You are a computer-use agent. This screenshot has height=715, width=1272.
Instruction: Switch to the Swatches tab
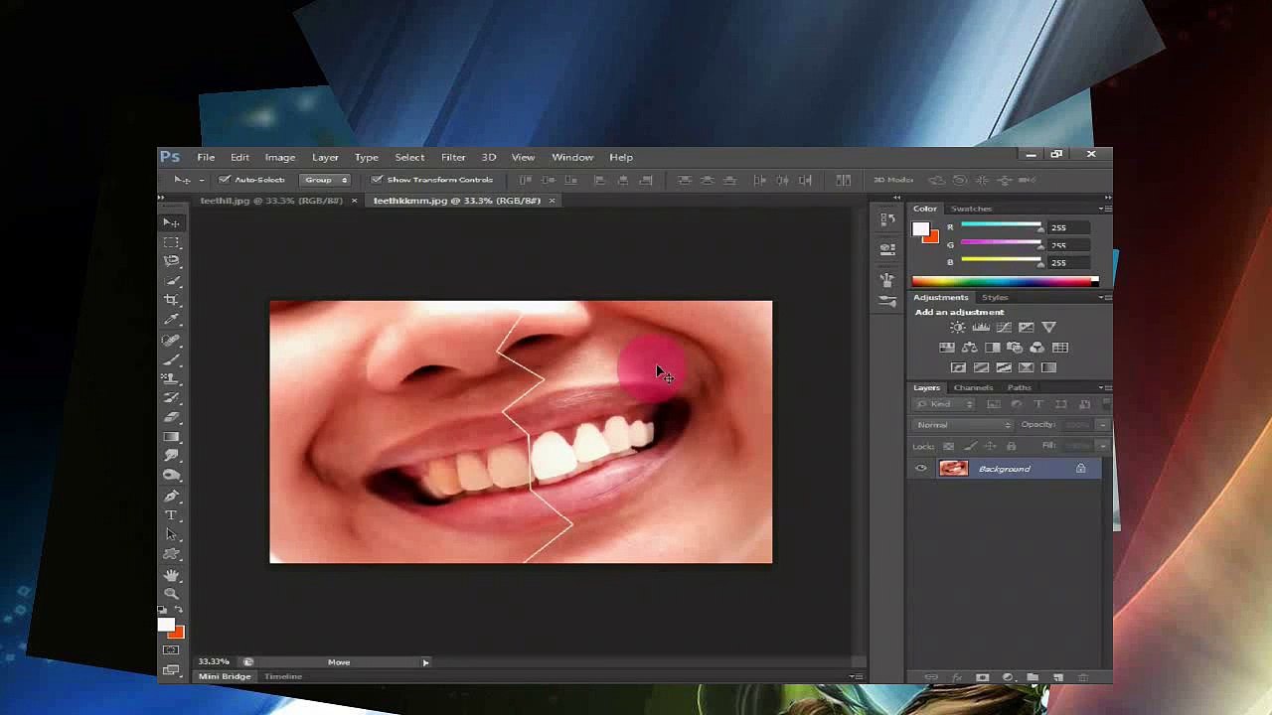tap(971, 209)
